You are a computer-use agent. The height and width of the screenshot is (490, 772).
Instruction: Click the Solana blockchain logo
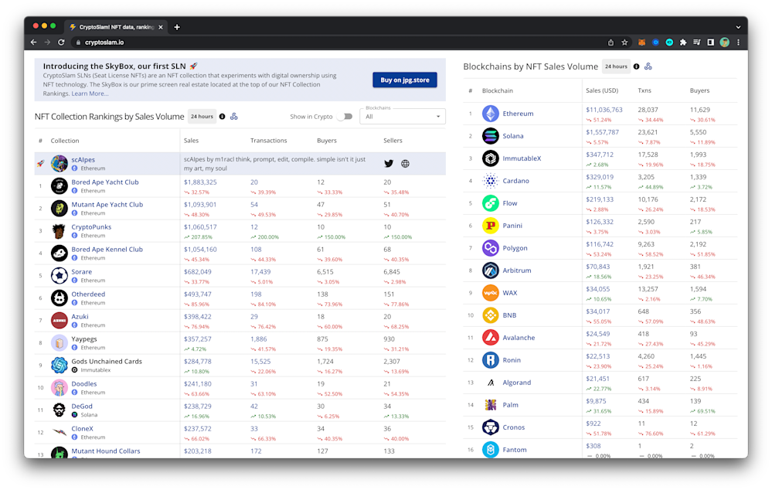coord(490,136)
